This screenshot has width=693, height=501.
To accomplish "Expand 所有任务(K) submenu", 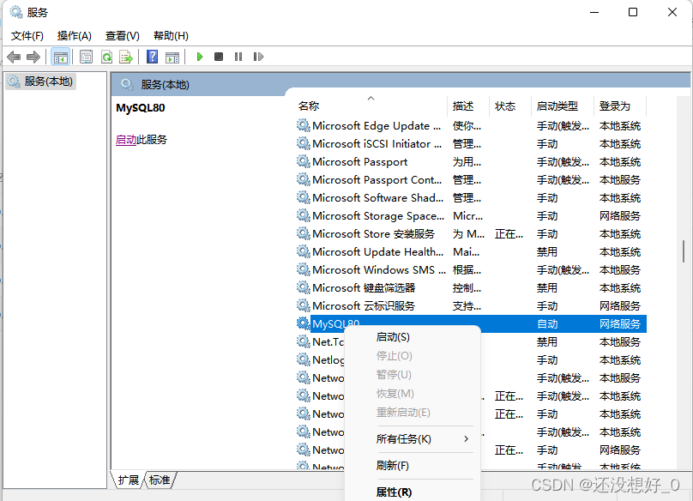I will [413, 439].
